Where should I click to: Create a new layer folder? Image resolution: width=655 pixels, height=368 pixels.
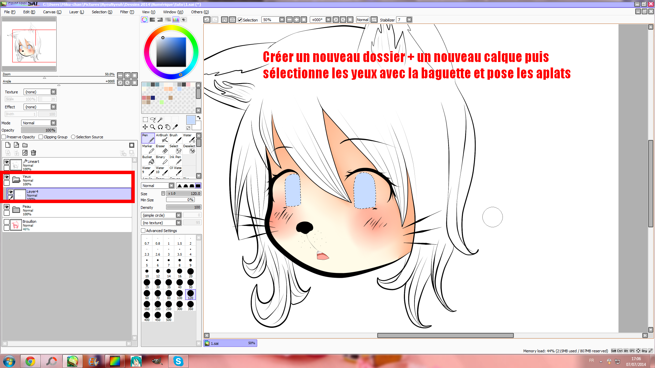(x=25, y=145)
